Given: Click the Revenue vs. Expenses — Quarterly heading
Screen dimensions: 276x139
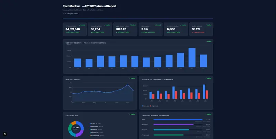Looking at the screenshot, I should (x=157, y=80).
